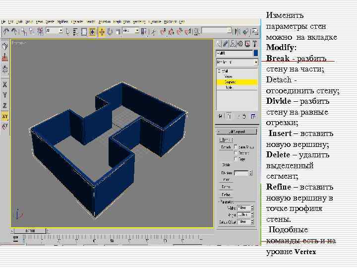Click the Refine button
The image size is (357, 268).
(x=226, y=195)
